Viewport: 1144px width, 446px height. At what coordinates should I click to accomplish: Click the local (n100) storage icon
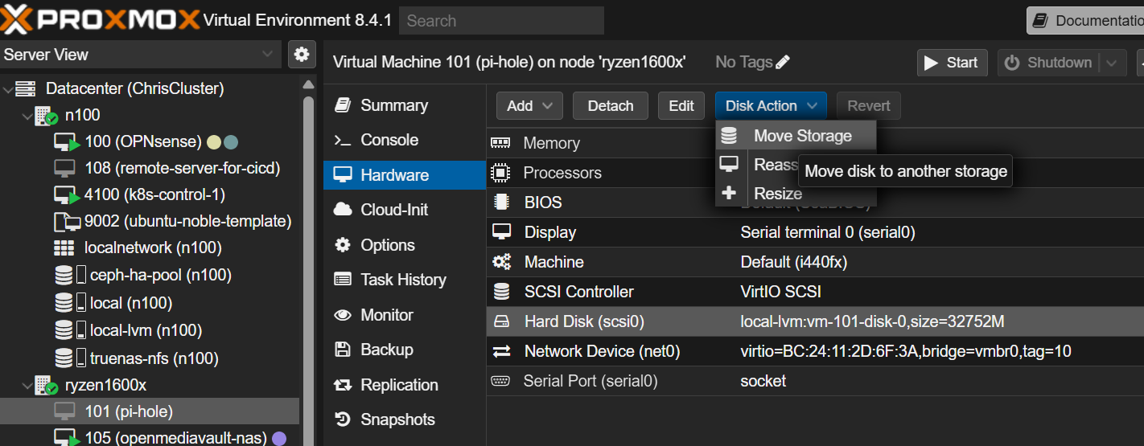(x=69, y=303)
